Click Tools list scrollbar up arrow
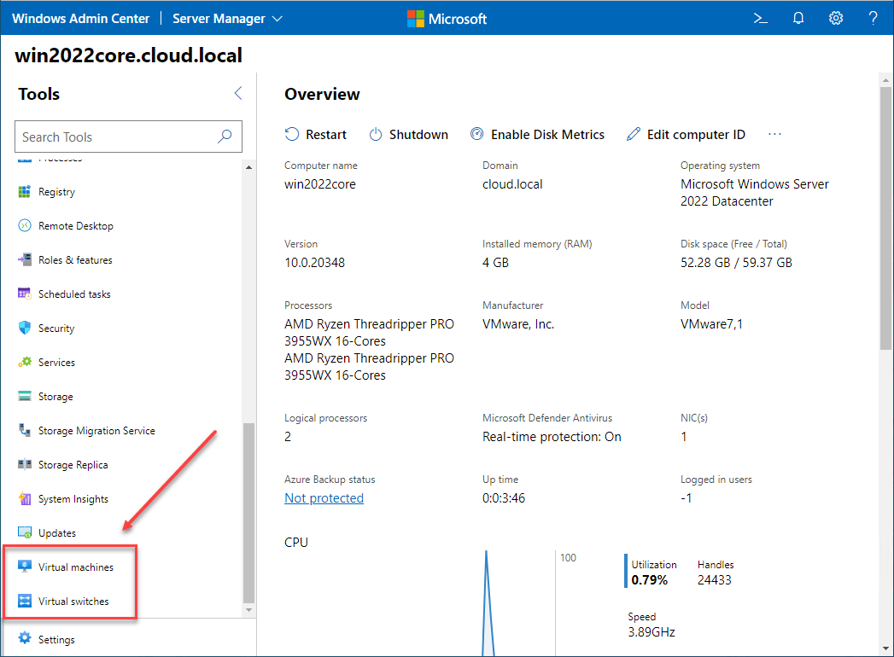 pos(248,167)
